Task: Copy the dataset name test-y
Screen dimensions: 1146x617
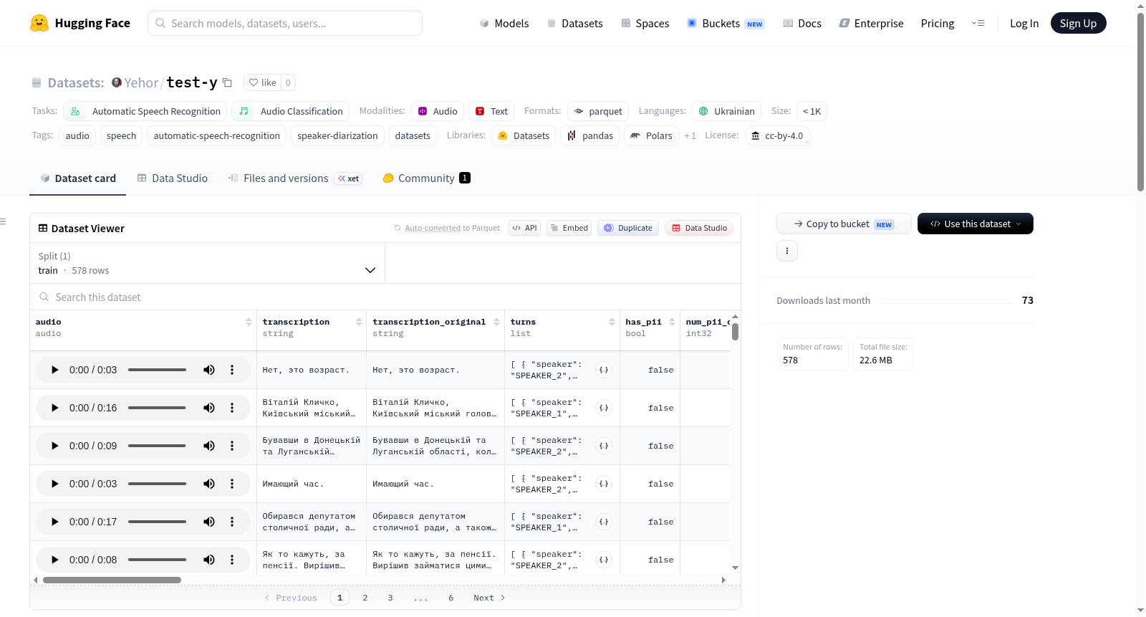Action: (x=227, y=82)
